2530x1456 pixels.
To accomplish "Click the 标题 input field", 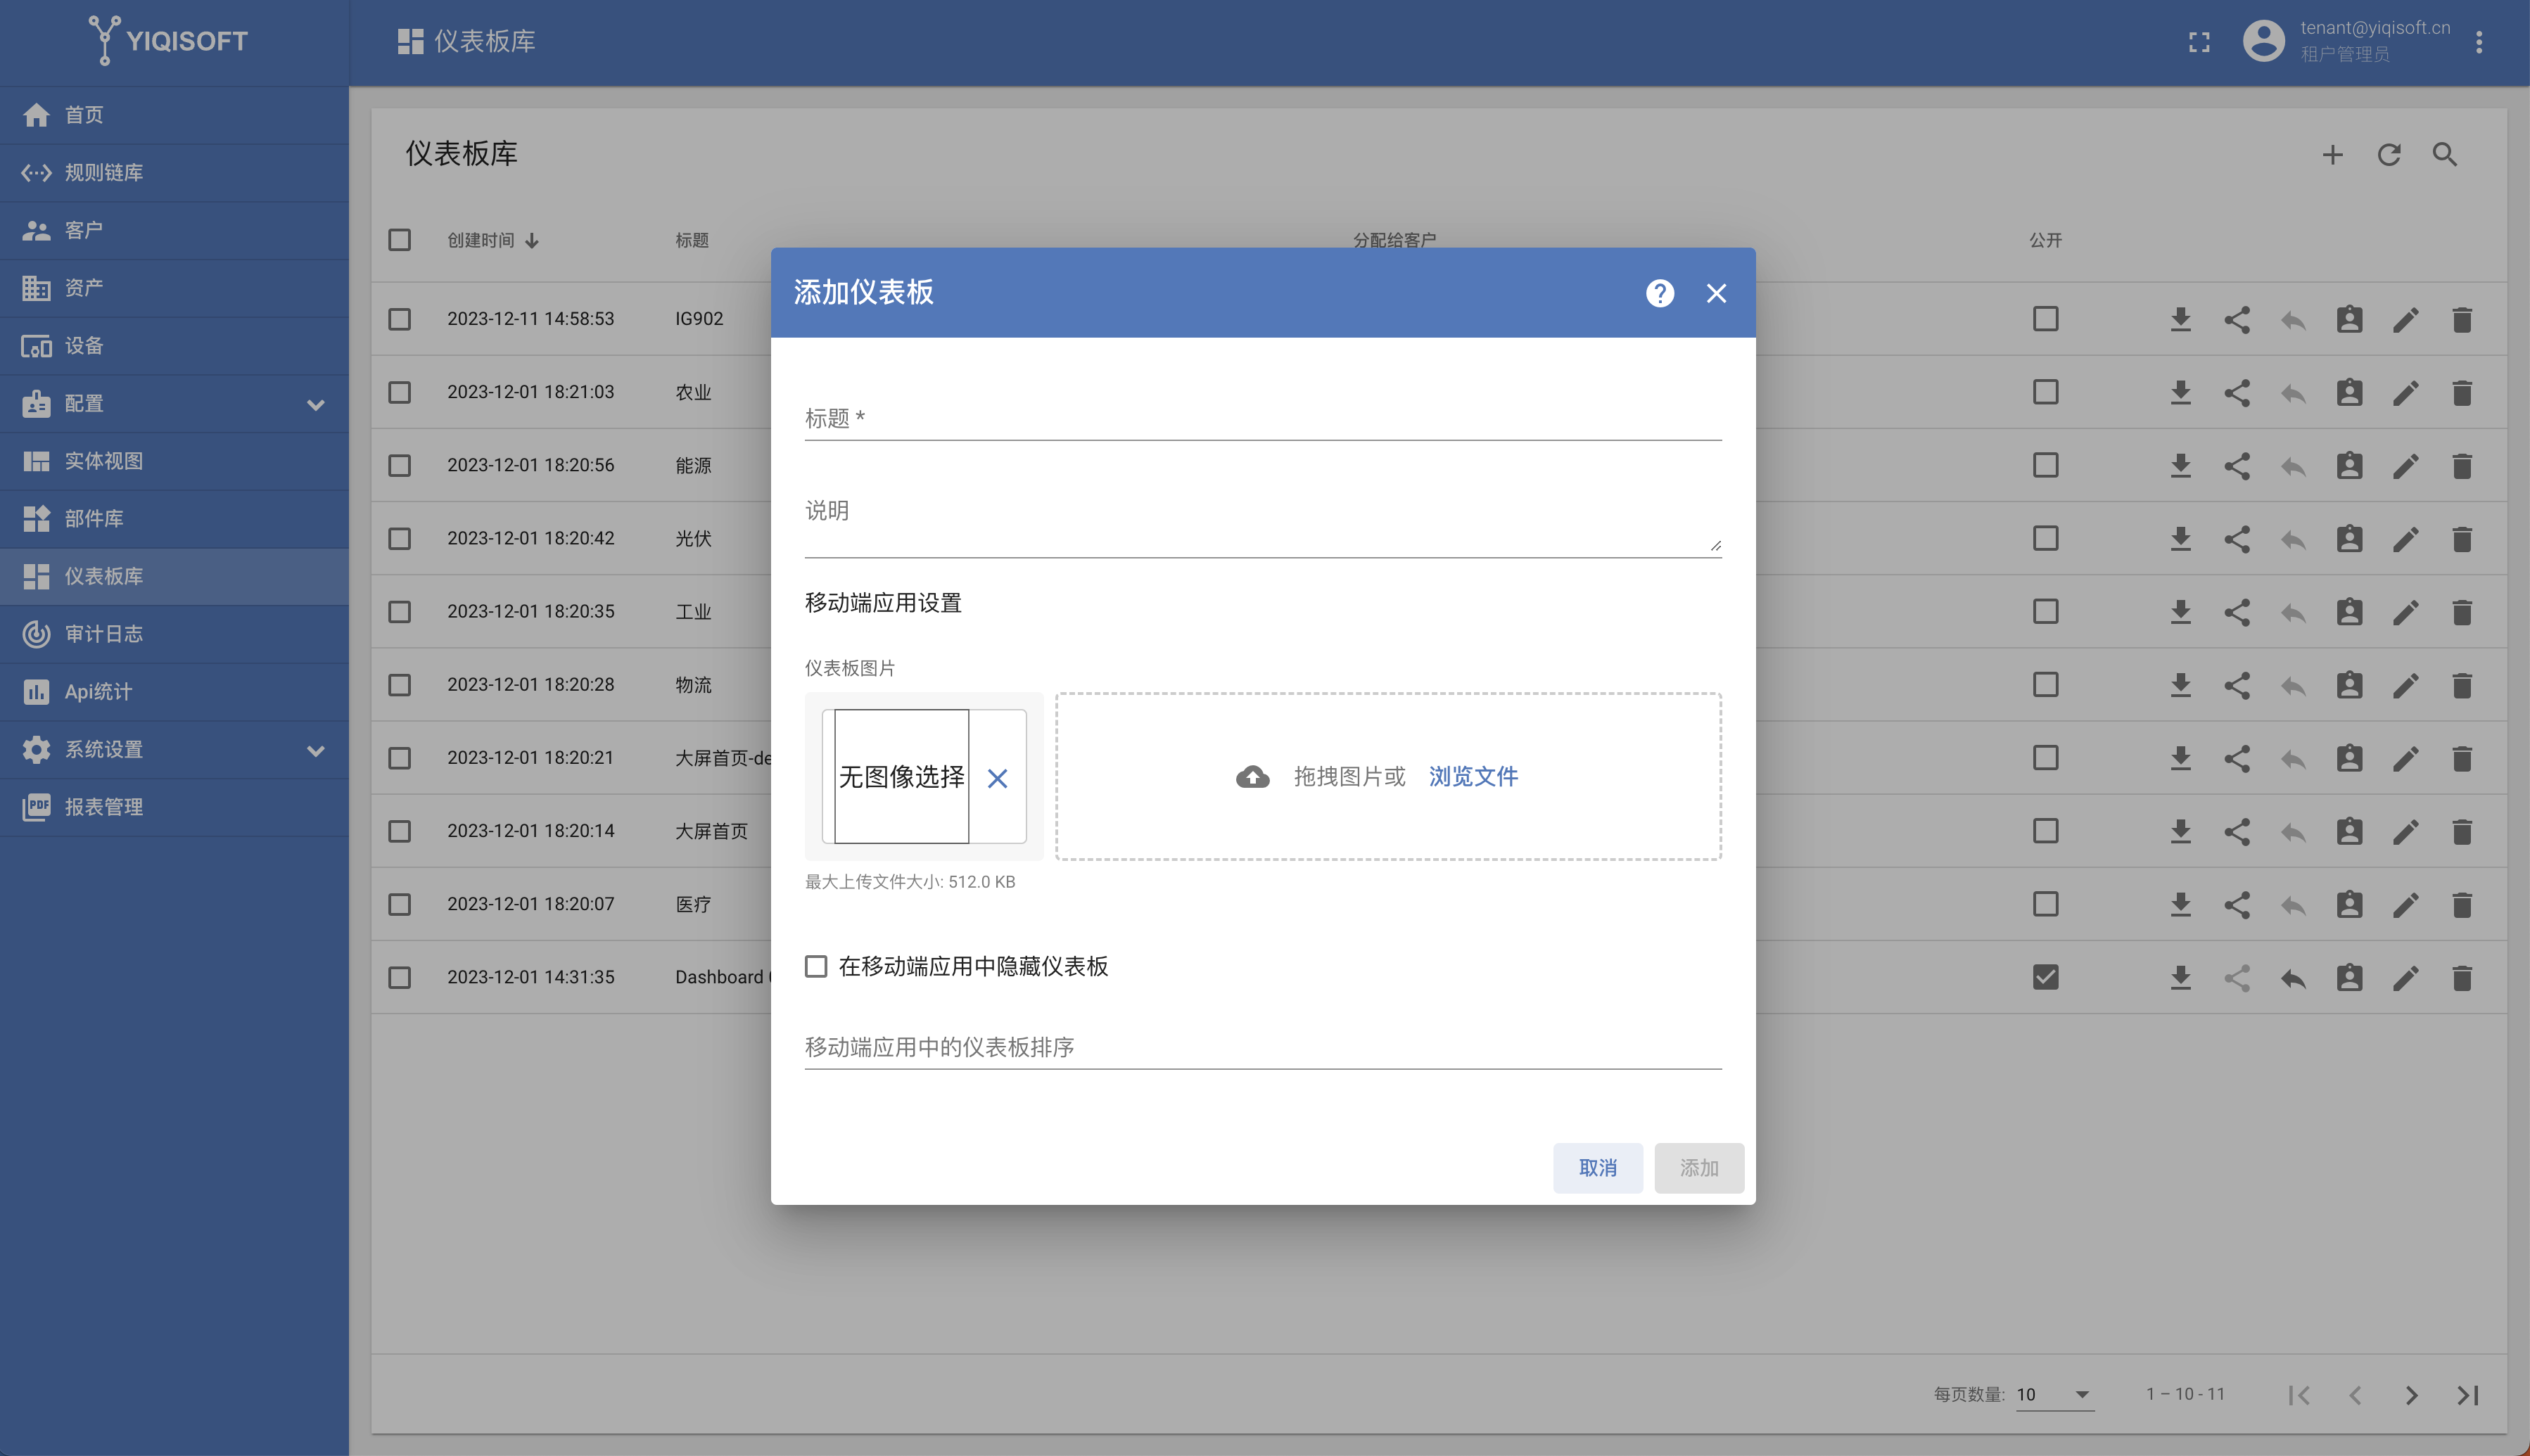I will click(1262, 418).
